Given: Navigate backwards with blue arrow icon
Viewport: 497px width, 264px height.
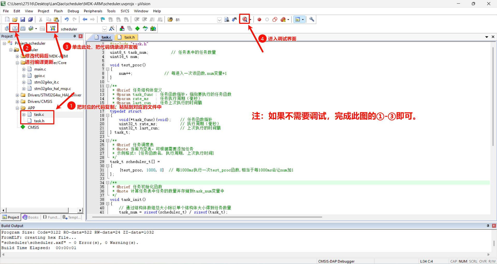Looking at the screenshot, I should [x=85, y=19].
